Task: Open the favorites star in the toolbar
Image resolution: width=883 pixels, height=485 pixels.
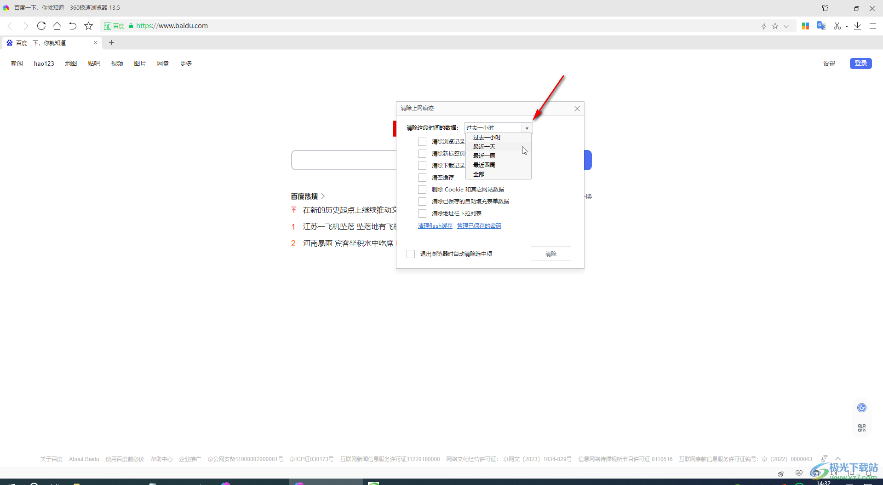Action: pos(89,26)
